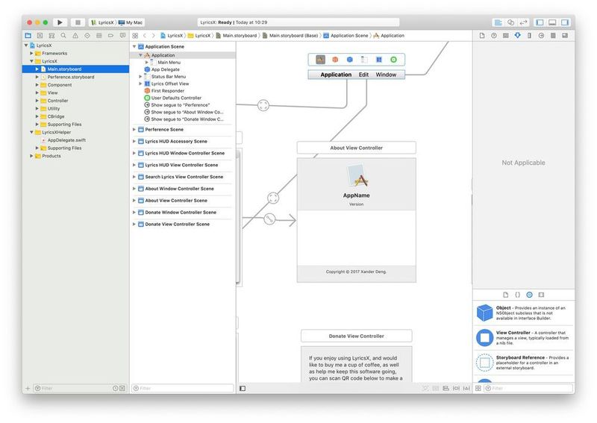
Task: Run the LyricsX build with the play button
Action: 60,22
